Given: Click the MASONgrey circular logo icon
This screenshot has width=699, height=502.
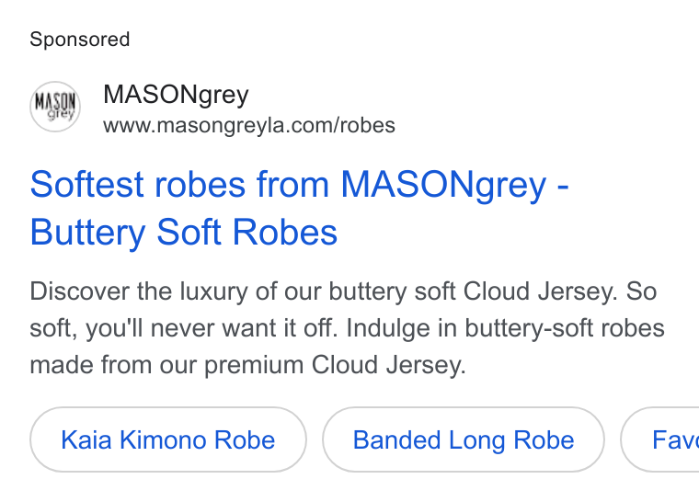Looking at the screenshot, I should [x=55, y=107].
